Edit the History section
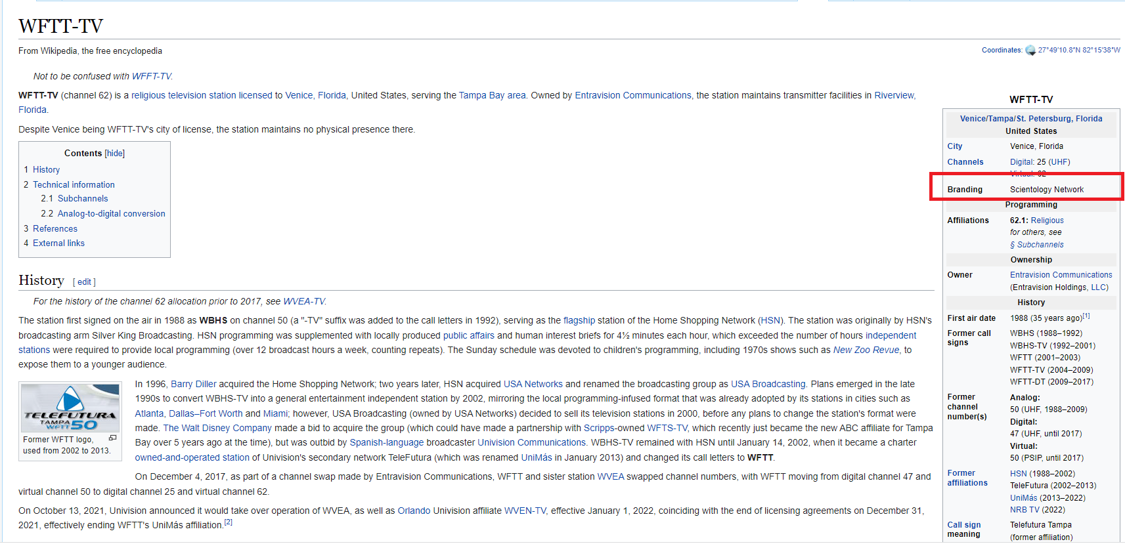1125x544 pixels. pos(84,282)
